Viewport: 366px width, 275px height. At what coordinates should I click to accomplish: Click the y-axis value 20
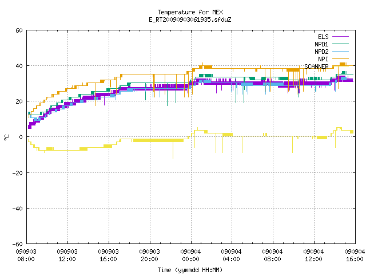(x=19, y=101)
